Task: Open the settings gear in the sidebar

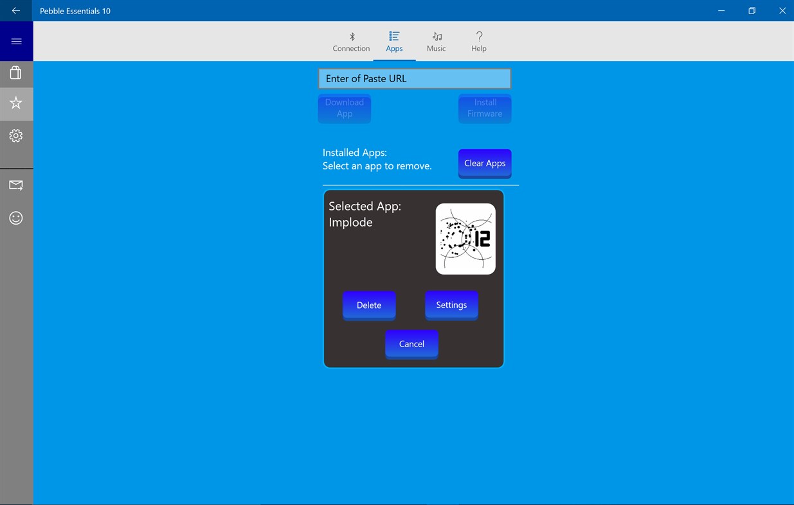Action: point(16,135)
